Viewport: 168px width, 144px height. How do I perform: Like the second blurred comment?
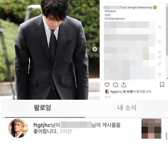point(159,41)
